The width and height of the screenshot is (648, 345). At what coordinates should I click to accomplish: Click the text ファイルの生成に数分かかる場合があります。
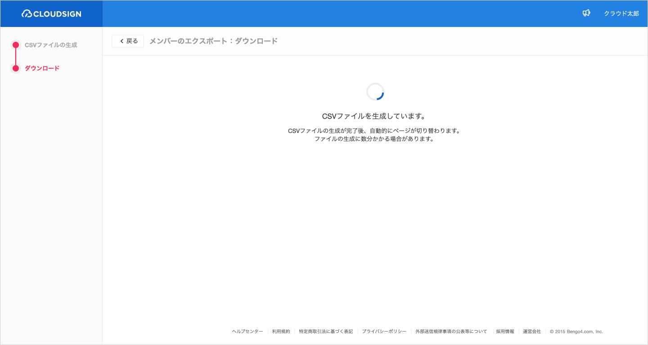(374, 139)
